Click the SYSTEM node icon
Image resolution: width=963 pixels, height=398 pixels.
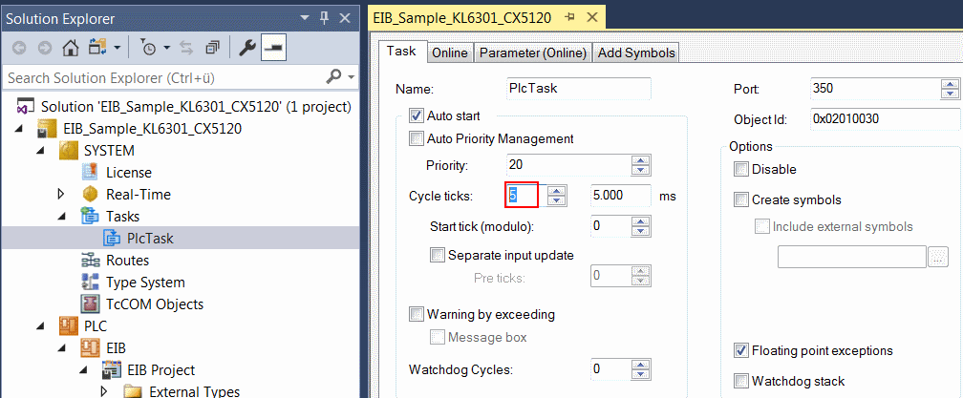tap(68, 151)
